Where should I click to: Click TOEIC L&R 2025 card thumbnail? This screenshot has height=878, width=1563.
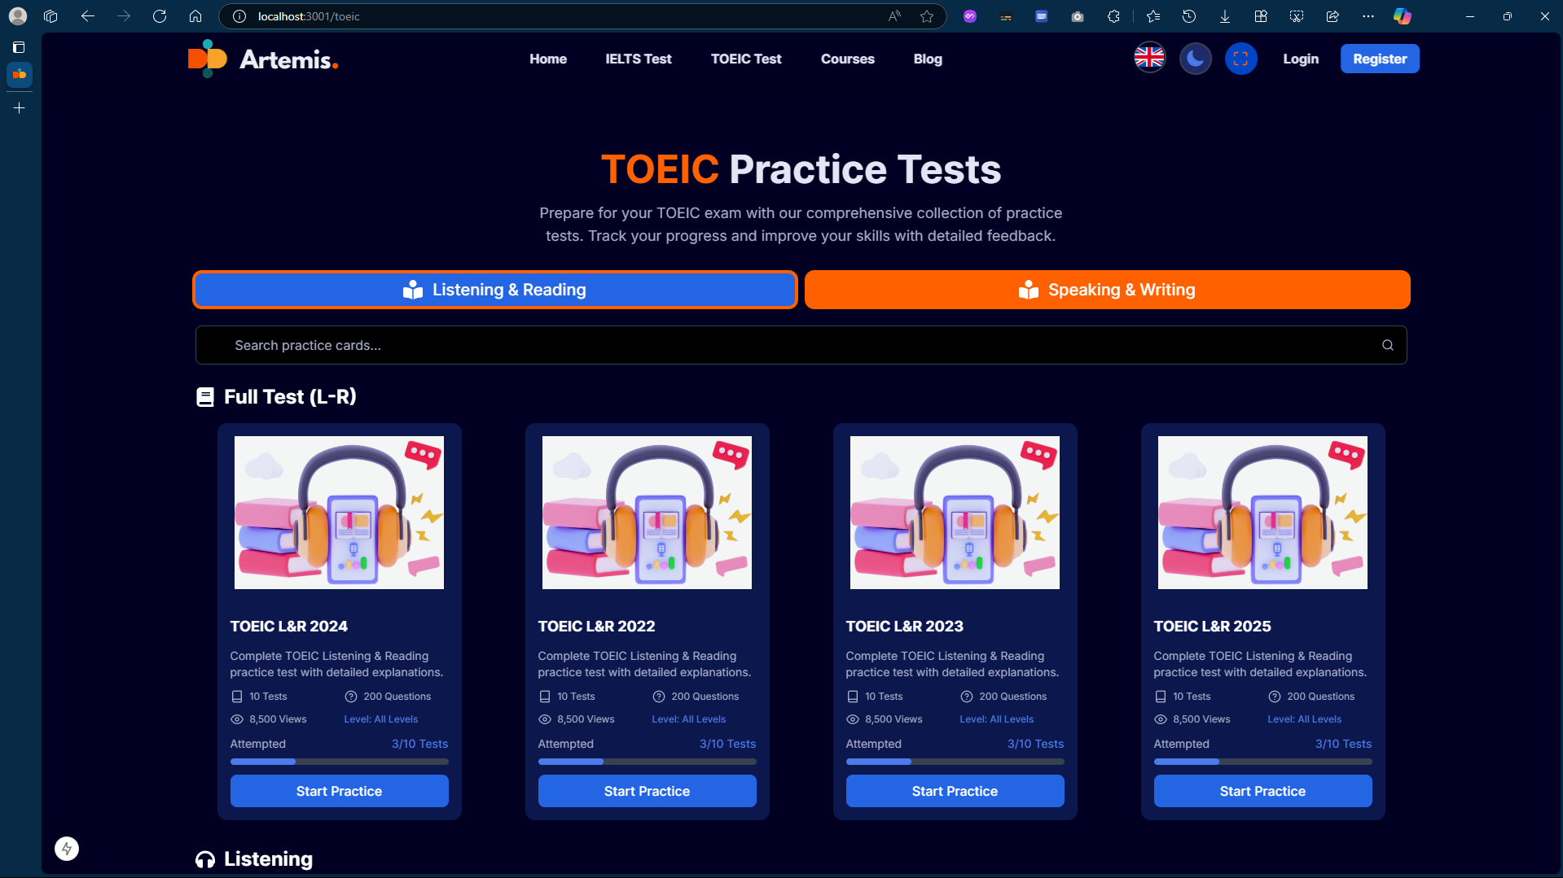[x=1262, y=513]
